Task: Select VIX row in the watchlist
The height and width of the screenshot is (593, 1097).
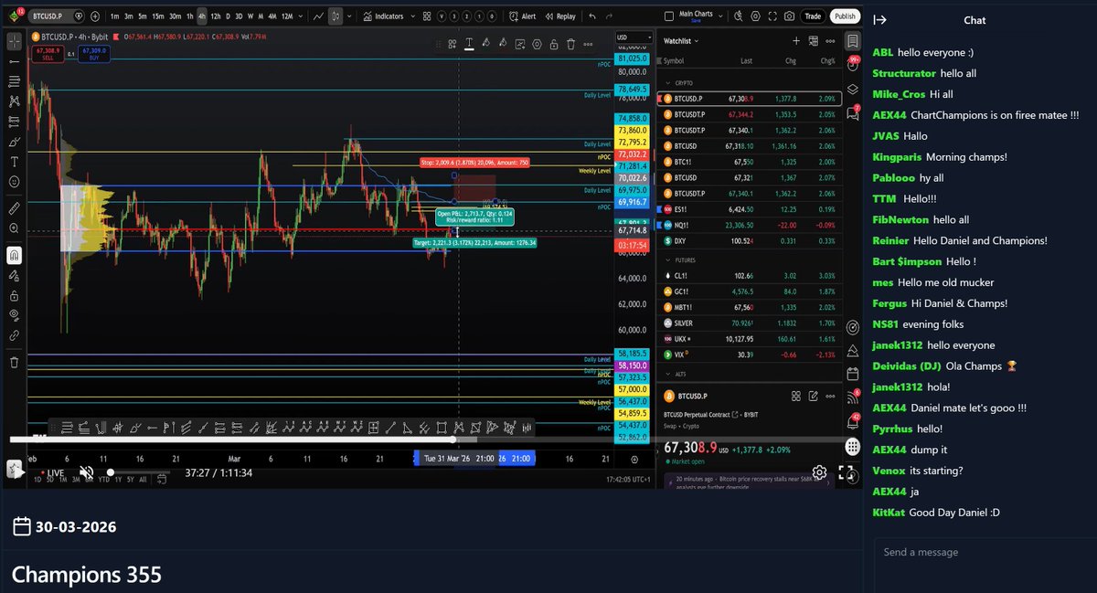Action: point(750,354)
